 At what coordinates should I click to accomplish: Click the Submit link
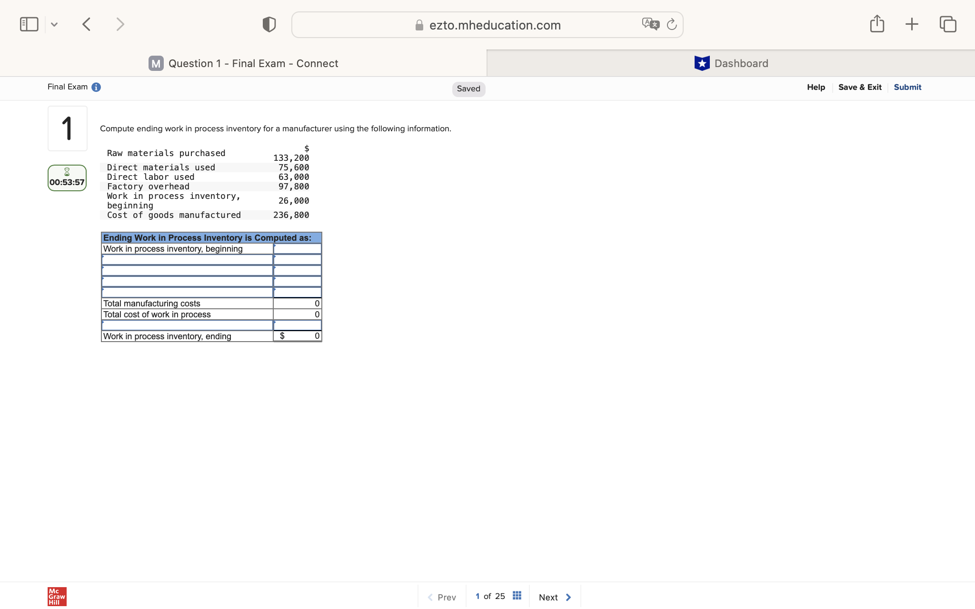(906, 87)
